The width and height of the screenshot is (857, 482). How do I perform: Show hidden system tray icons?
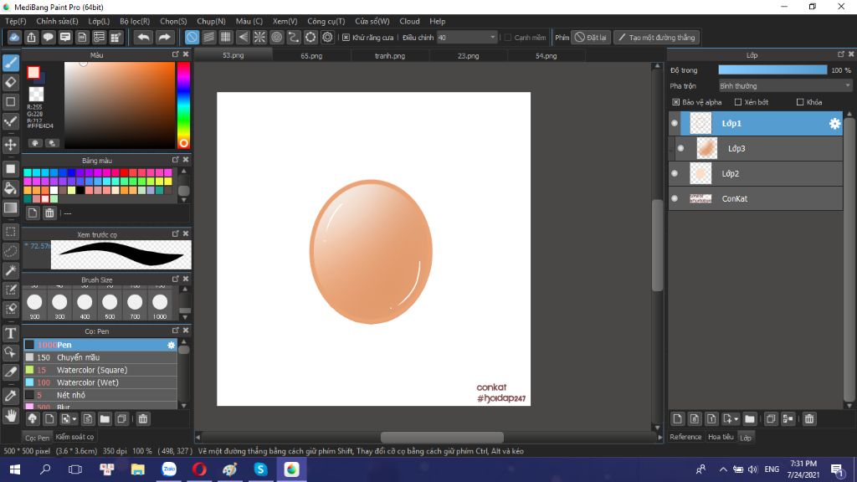(x=723, y=469)
